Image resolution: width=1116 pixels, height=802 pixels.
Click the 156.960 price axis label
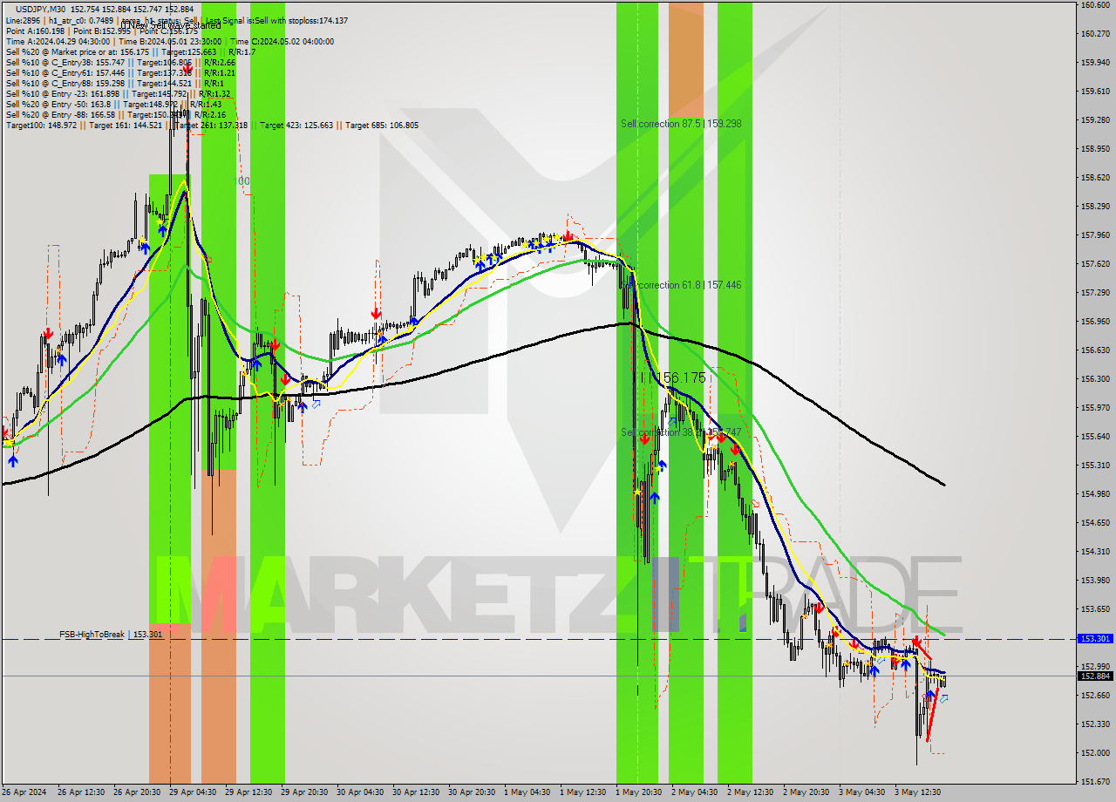1095,321
